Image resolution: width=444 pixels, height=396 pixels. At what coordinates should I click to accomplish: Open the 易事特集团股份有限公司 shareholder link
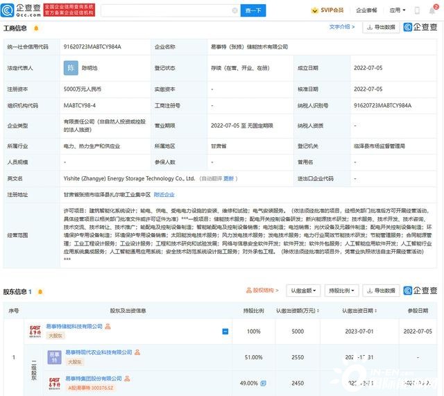point(94,379)
